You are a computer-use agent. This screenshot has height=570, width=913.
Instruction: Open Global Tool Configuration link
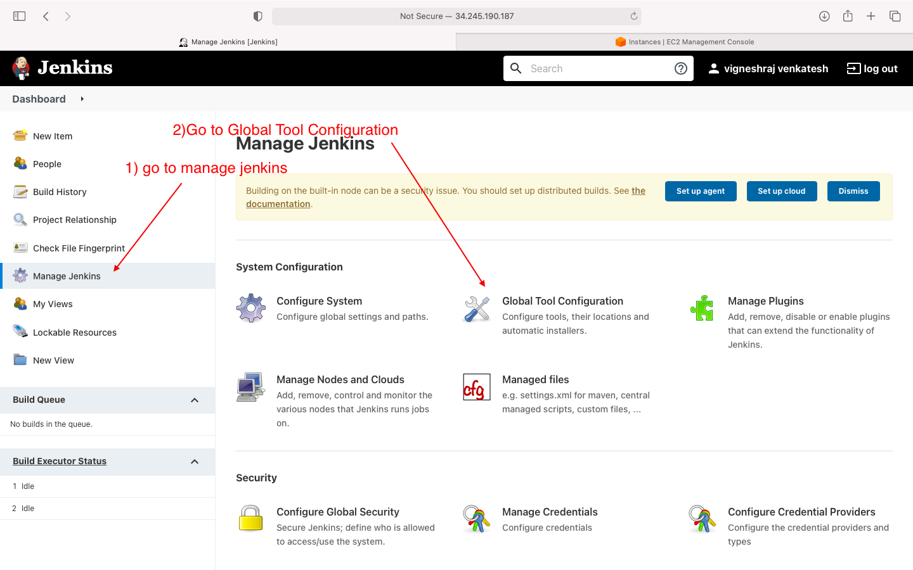click(562, 301)
